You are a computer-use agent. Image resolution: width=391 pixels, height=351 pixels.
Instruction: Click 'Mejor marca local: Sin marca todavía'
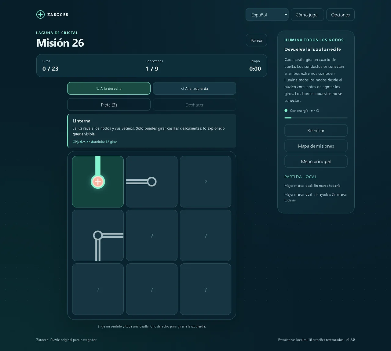coord(312,186)
